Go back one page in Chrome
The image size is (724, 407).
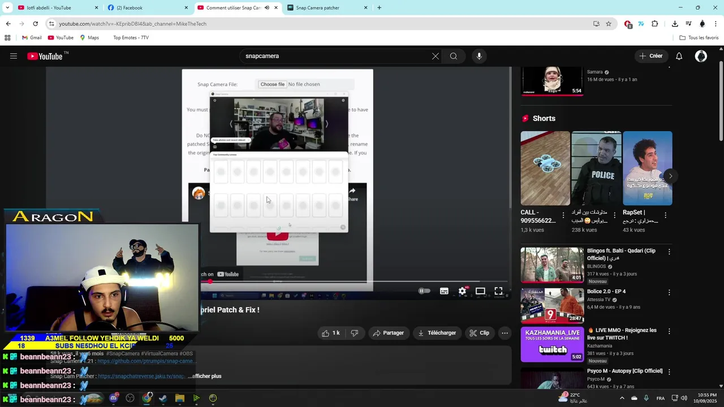8,24
